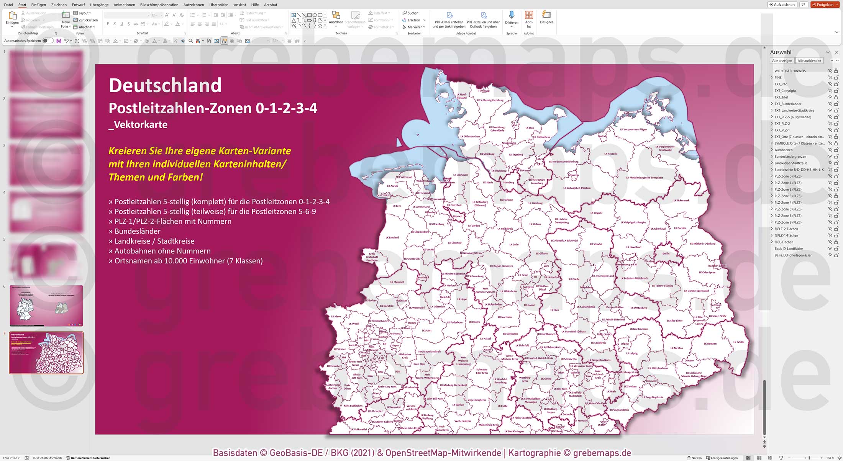Screen dimensions: 843x461
Task: Switch to the Animationen ribbon tab
Action: [x=124, y=5]
